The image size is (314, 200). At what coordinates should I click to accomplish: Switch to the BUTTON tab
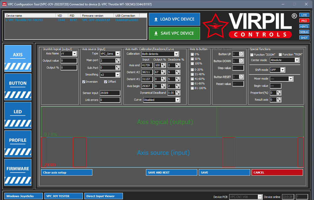[x=18, y=87]
